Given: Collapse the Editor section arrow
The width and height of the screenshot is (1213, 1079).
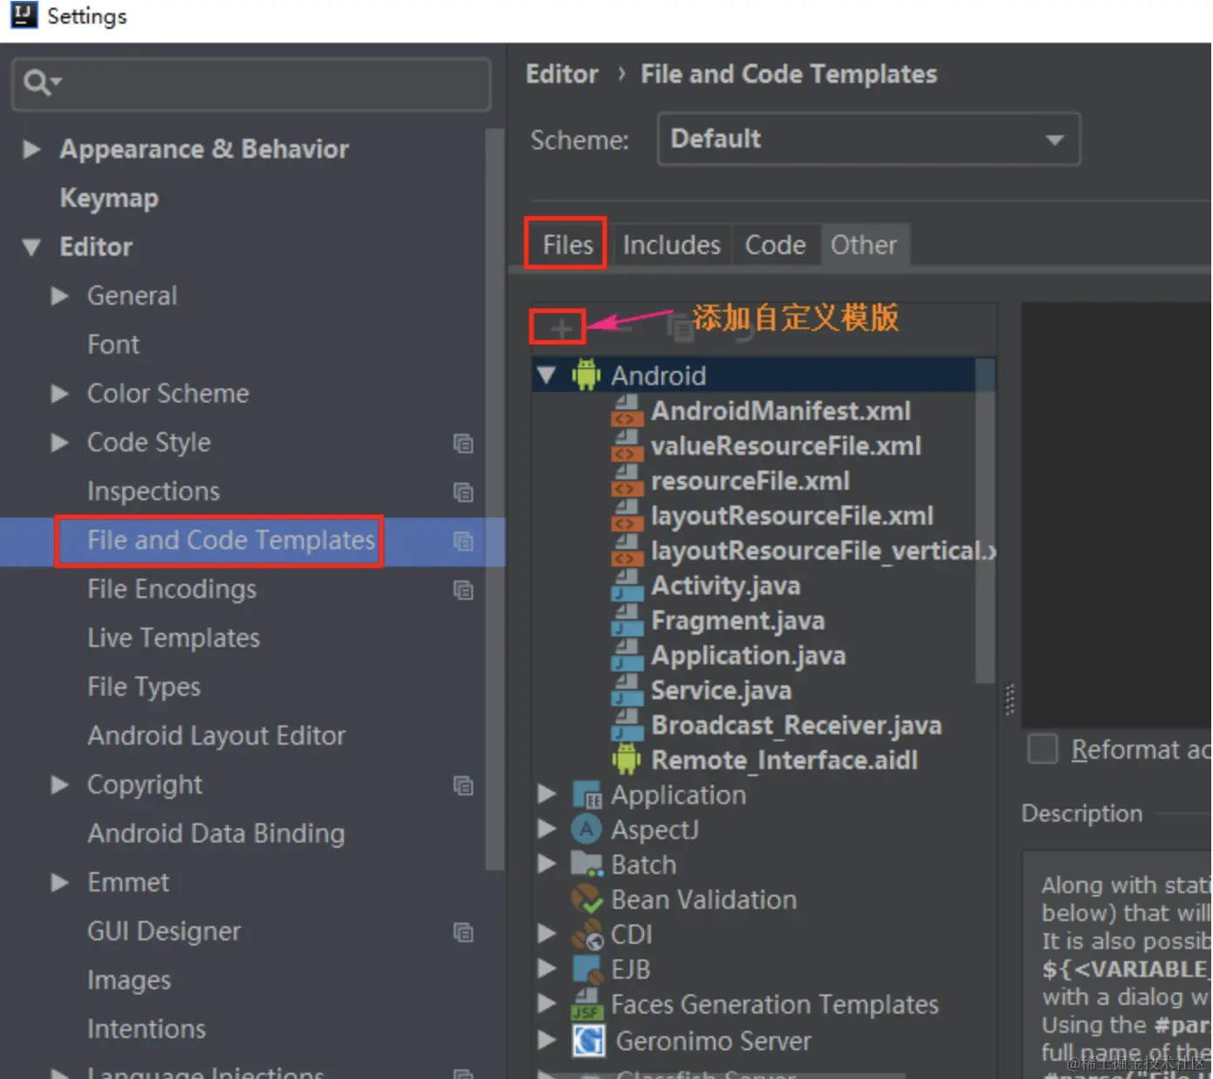Looking at the screenshot, I should (x=32, y=247).
